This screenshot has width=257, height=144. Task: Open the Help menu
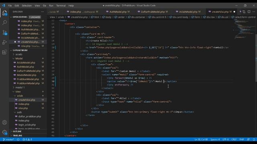[x=71, y=6]
